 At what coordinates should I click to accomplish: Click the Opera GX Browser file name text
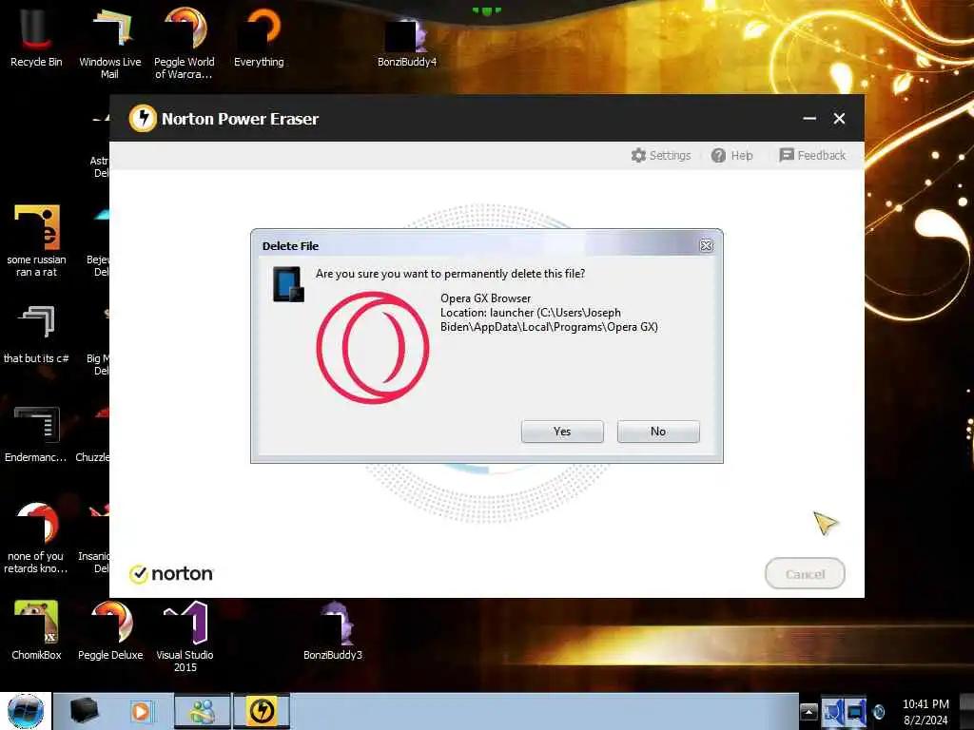[x=486, y=298]
